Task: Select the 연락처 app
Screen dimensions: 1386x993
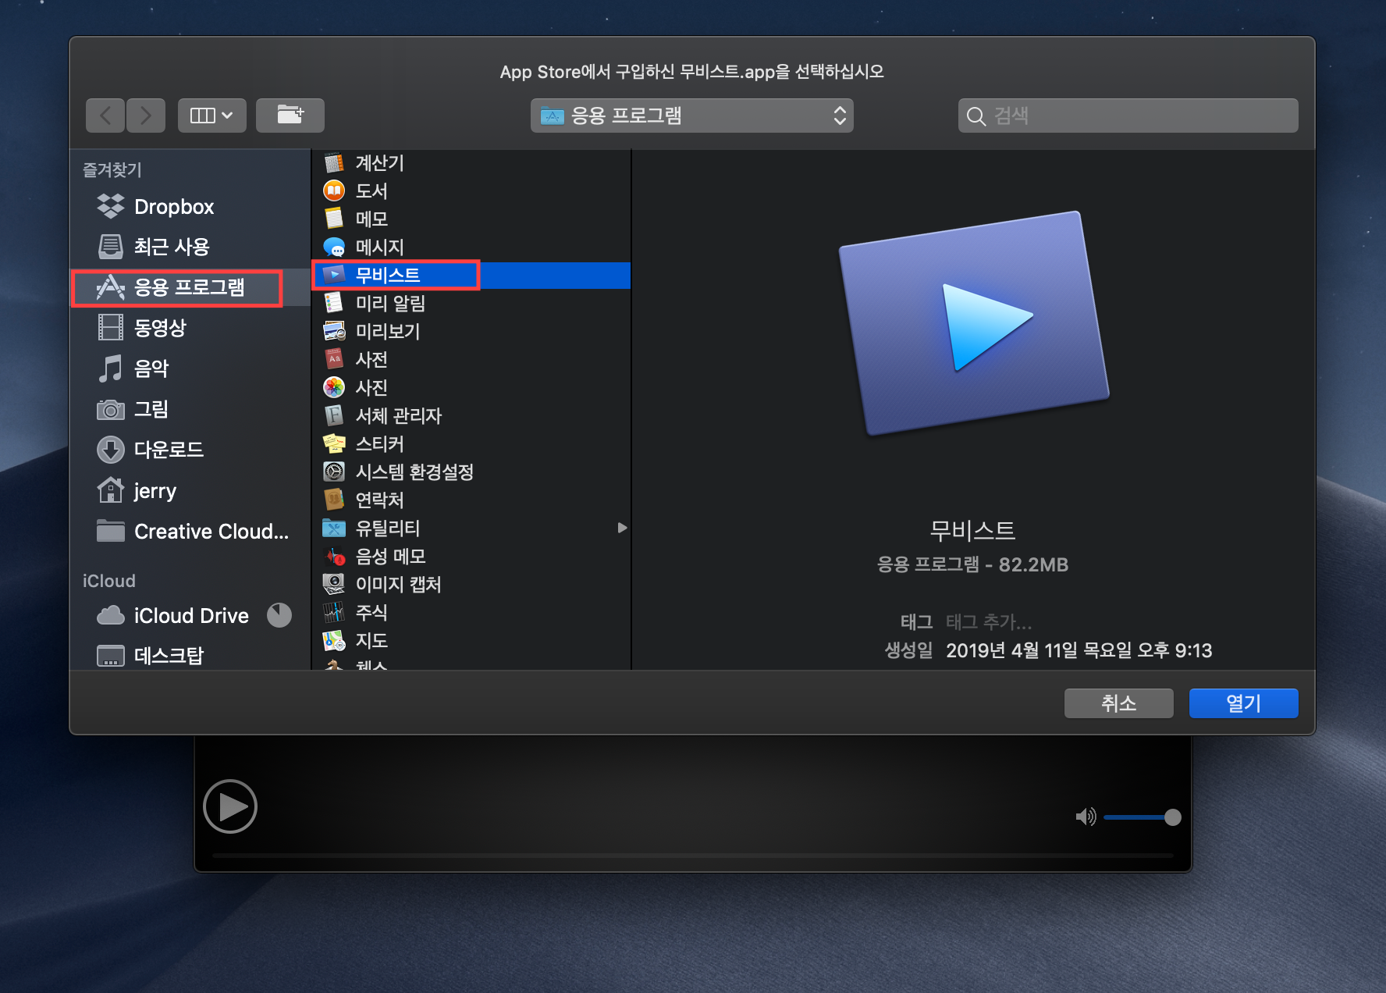Action: point(471,500)
